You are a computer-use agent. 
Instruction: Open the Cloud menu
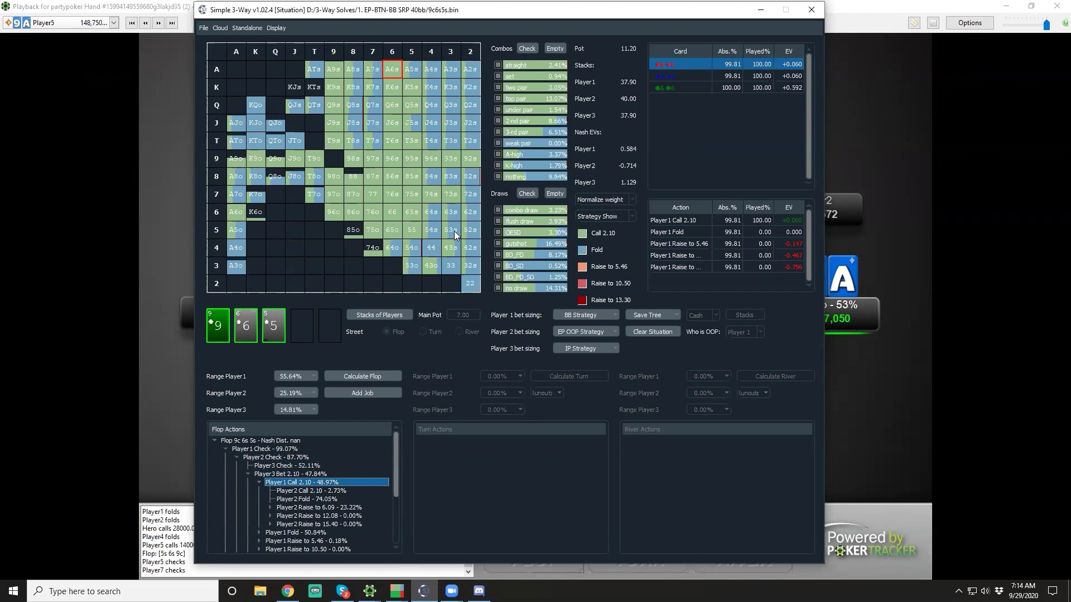(x=220, y=28)
